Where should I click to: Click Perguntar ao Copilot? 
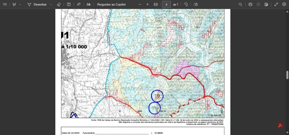(x=111, y=5)
